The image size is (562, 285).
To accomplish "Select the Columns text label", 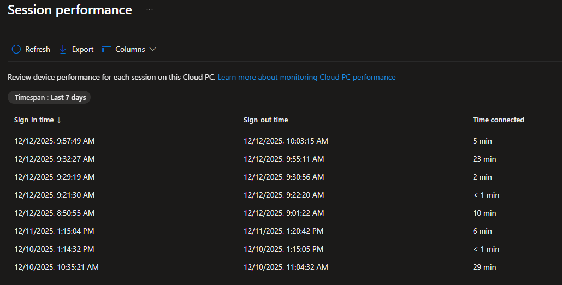I will tap(130, 49).
